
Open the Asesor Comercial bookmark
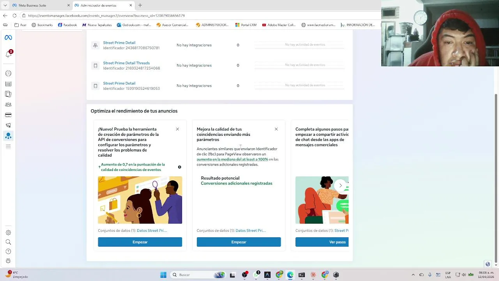pyautogui.click(x=172, y=25)
